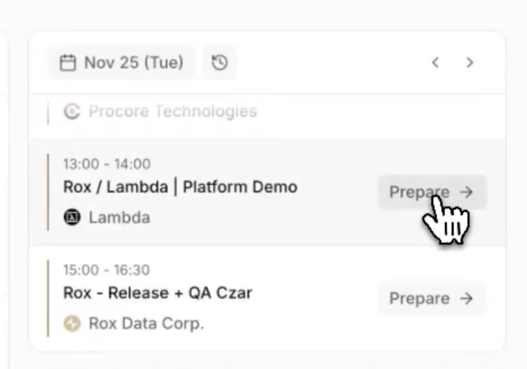This screenshot has height=369, width=527.
Task: Click the colored bar beside the Platform Demo meeting
Action: tap(48, 192)
